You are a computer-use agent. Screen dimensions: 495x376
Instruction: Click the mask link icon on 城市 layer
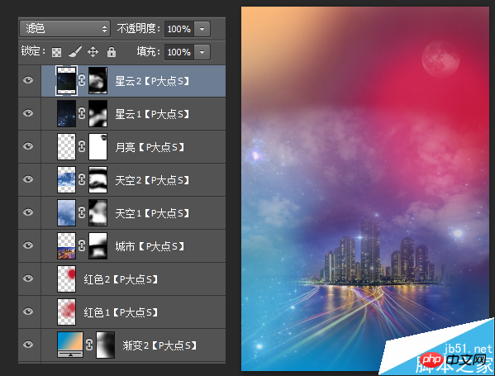pyautogui.click(x=82, y=245)
